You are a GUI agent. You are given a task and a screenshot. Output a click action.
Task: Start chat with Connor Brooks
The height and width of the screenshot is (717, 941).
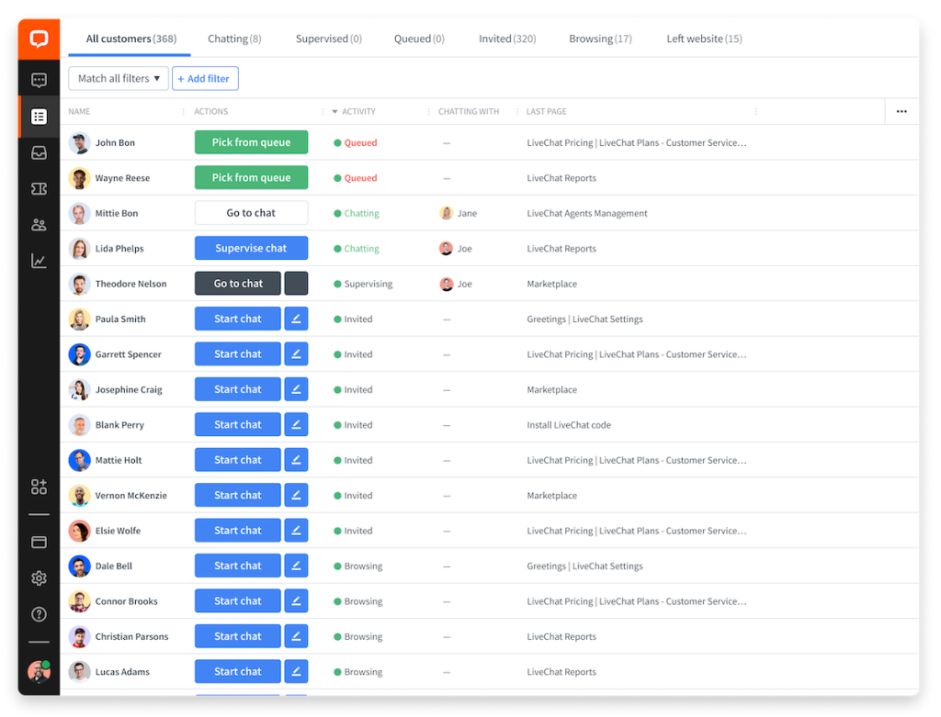tap(238, 601)
